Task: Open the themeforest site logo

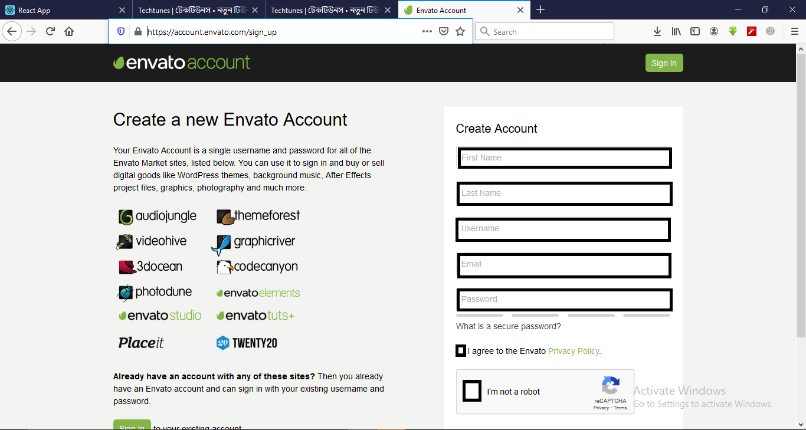Action: [x=258, y=216]
